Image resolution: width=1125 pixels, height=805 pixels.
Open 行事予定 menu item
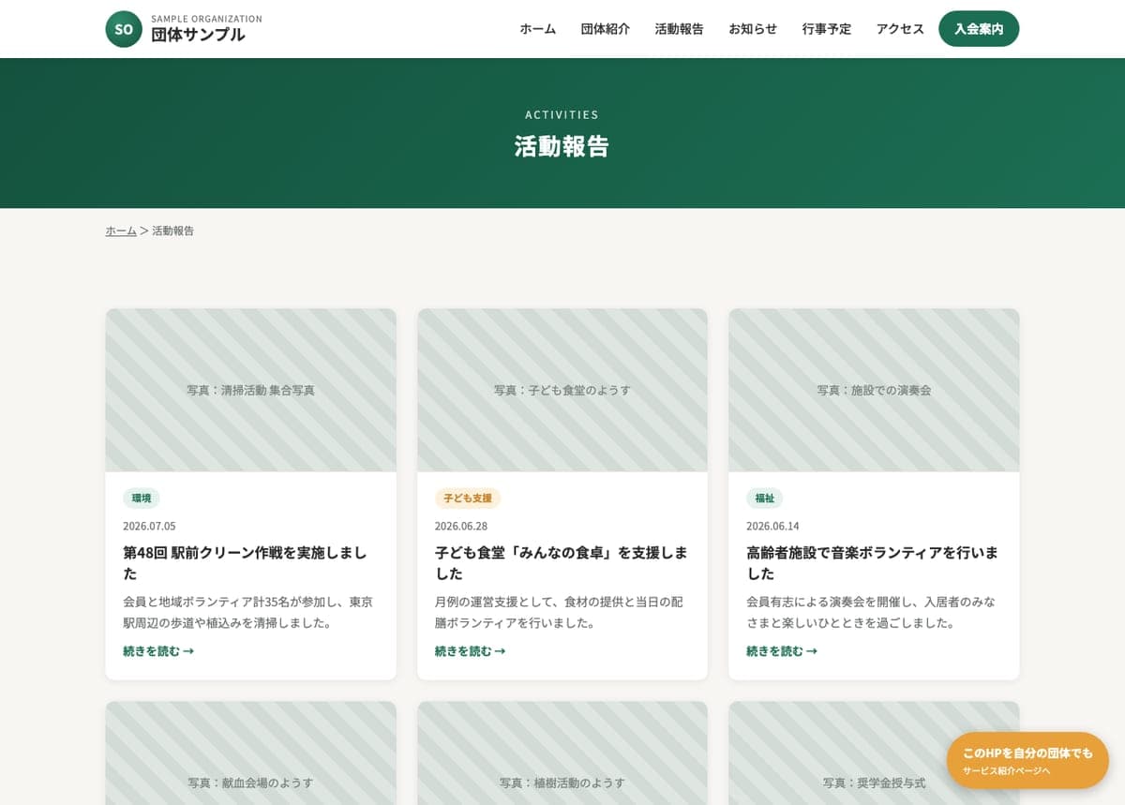pyautogui.click(x=827, y=29)
